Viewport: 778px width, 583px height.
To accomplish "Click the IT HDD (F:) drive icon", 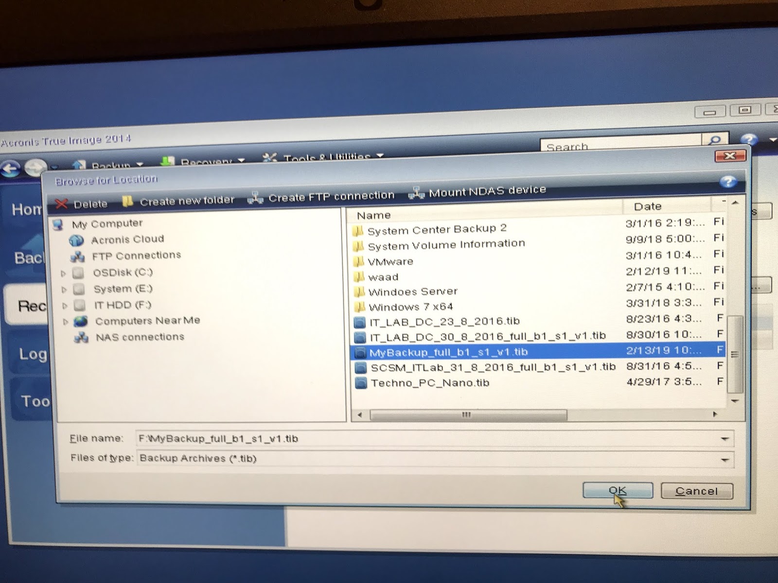I will pyautogui.click(x=80, y=306).
